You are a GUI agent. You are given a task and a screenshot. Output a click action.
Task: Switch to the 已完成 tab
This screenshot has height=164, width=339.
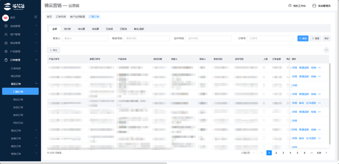(x=109, y=29)
